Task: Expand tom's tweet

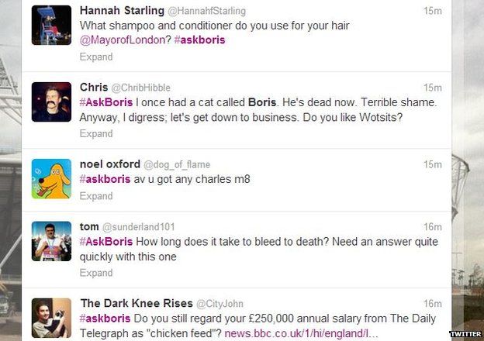Action: tap(96, 273)
